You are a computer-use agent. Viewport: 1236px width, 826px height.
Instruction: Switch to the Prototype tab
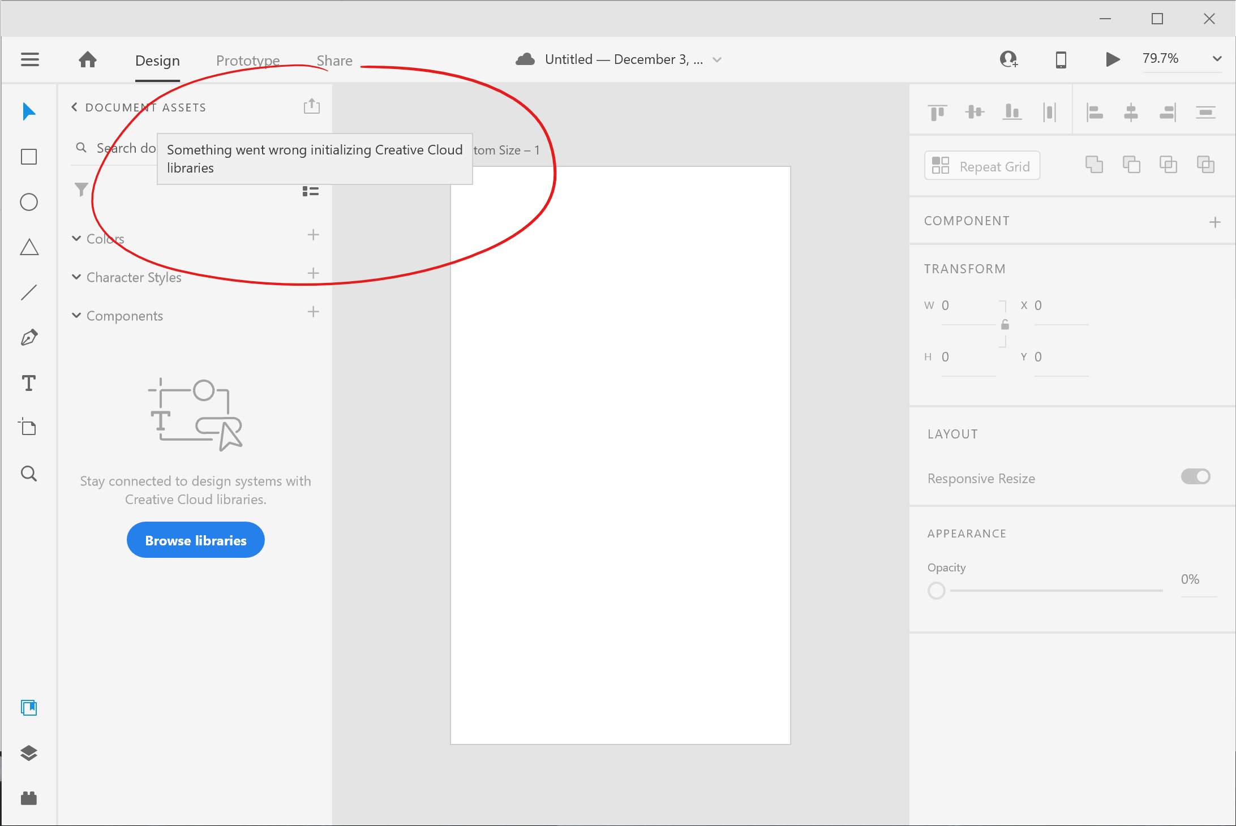[x=248, y=60]
